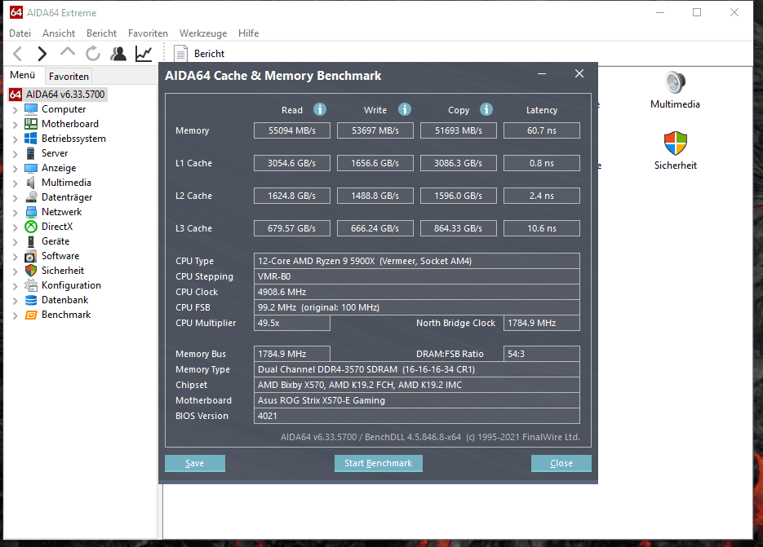This screenshot has height=547, width=763.
Task: Click the Memory Latency value 60.7 ns
Action: (542, 130)
